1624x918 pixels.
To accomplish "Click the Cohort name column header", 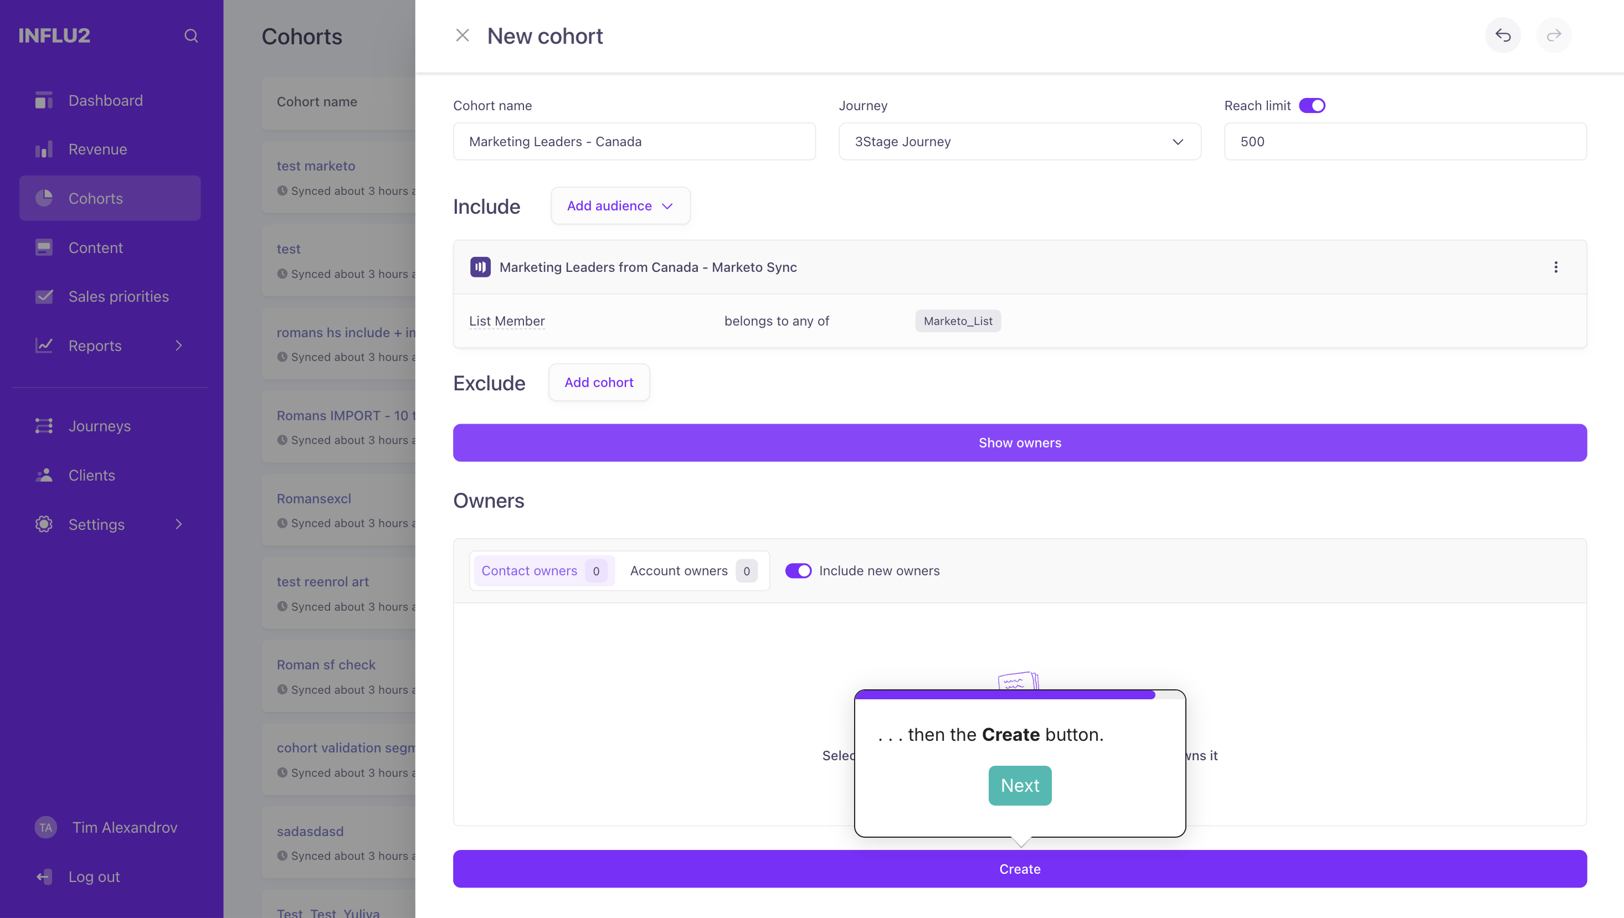I will point(317,101).
